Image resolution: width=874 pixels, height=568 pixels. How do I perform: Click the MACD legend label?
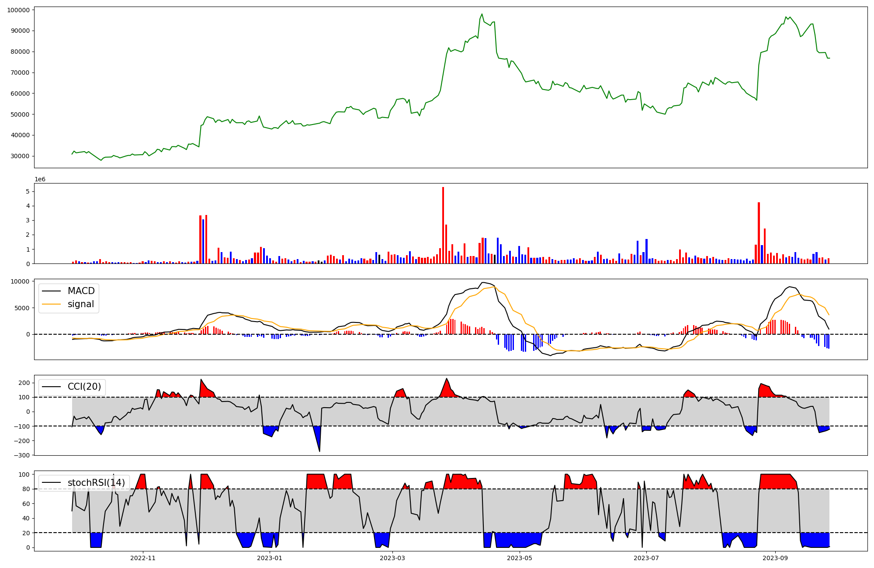point(81,291)
